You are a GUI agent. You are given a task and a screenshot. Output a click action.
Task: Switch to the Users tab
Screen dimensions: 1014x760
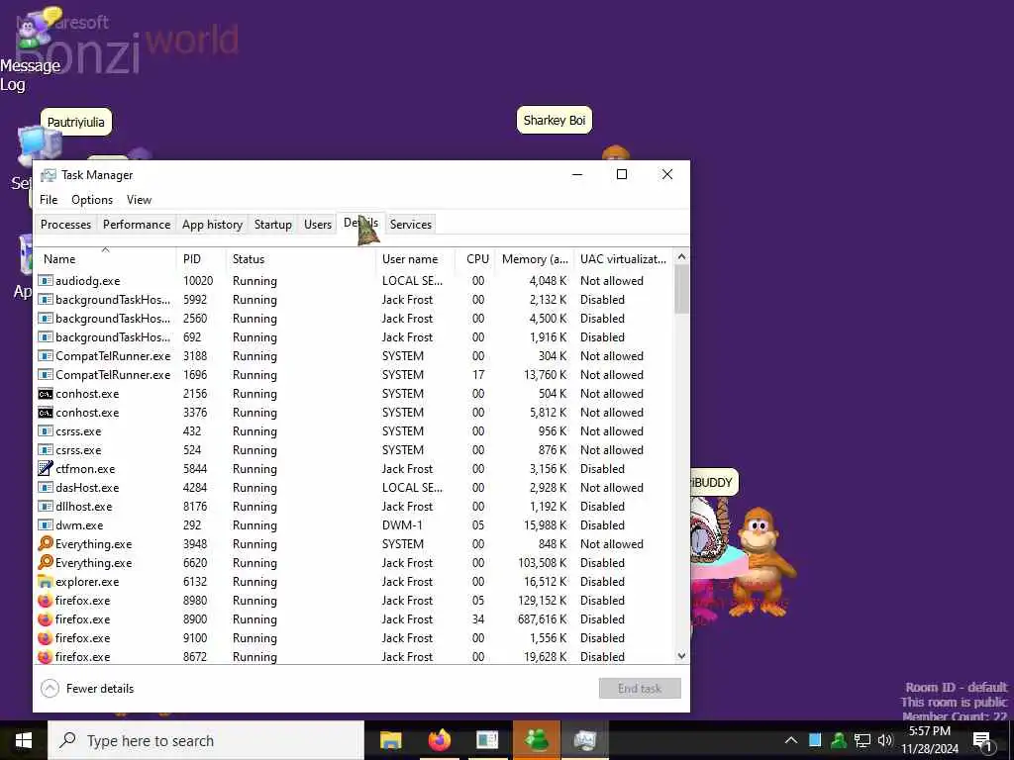[x=318, y=225]
